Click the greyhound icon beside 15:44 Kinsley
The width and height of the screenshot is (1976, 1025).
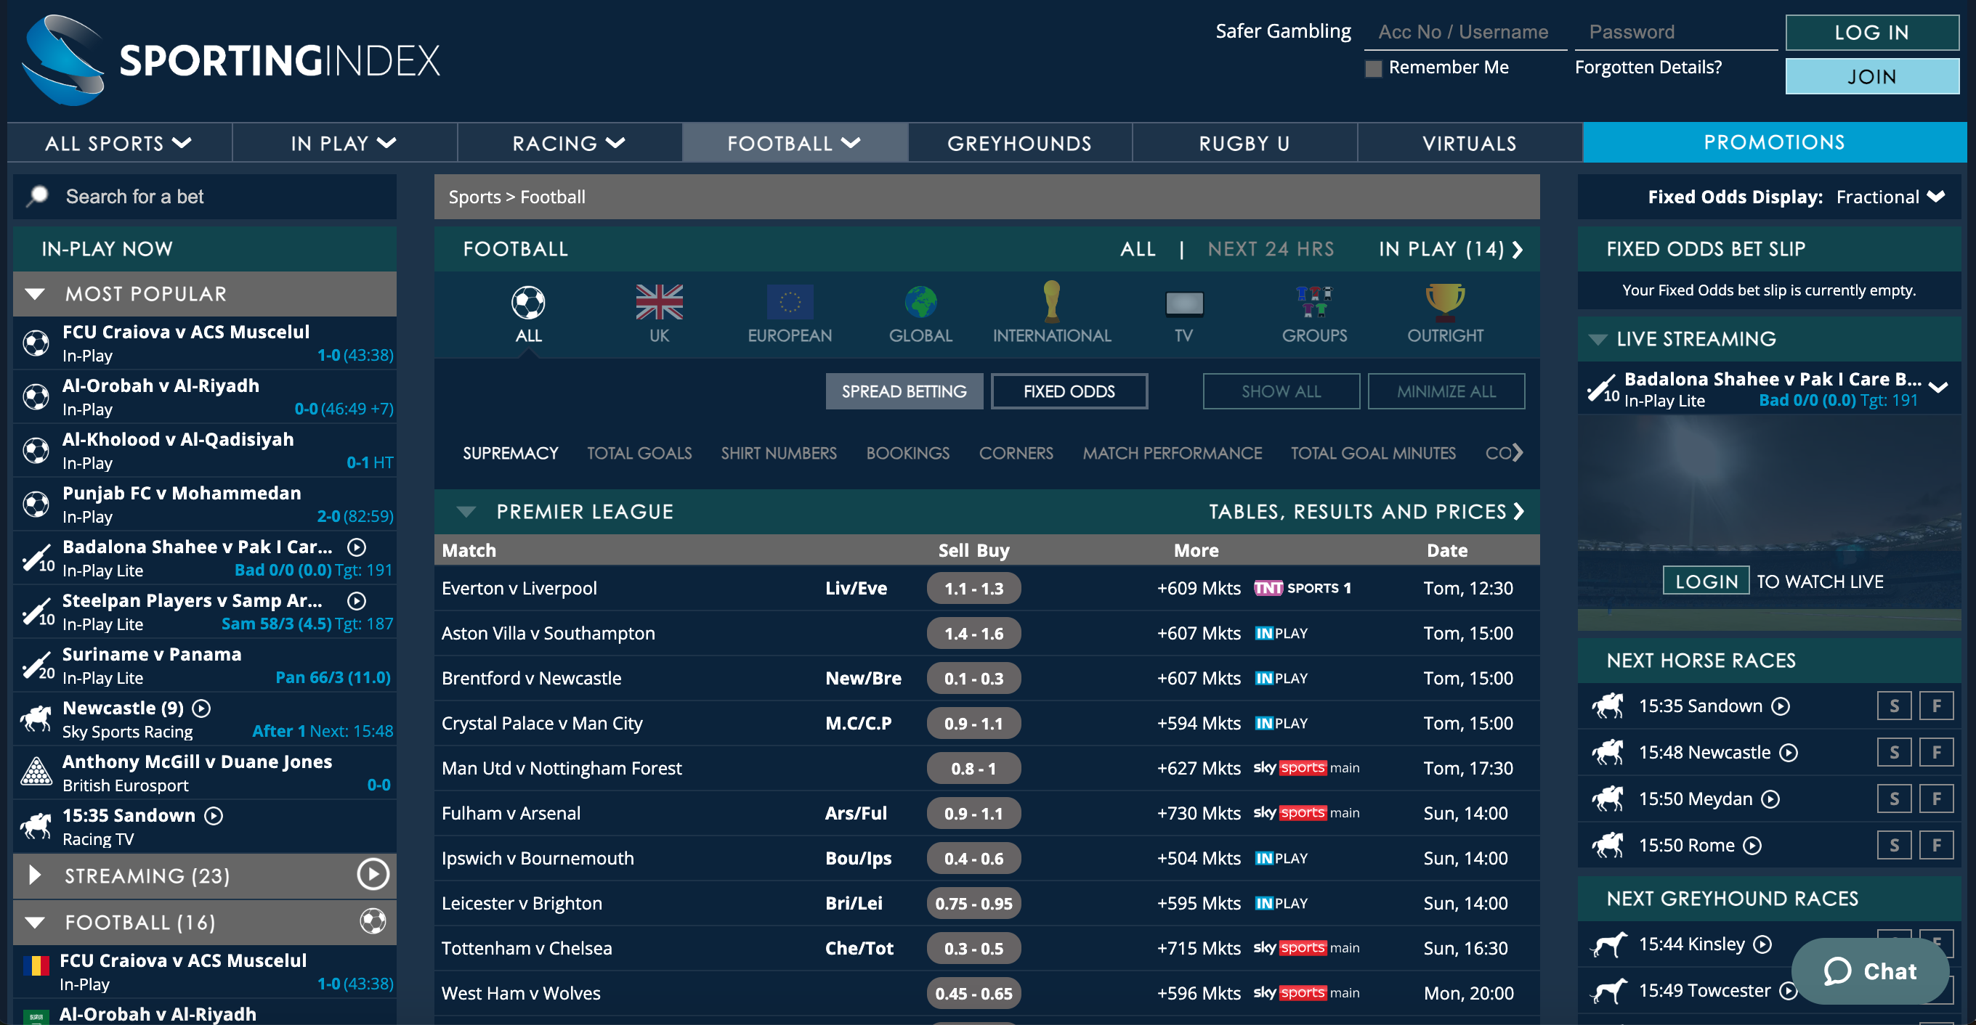click(1608, 944)
